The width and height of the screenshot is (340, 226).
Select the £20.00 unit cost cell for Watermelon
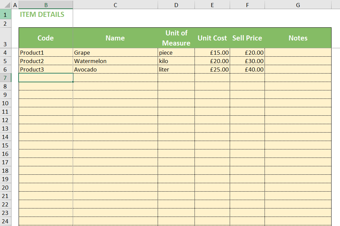pos(212,61)
